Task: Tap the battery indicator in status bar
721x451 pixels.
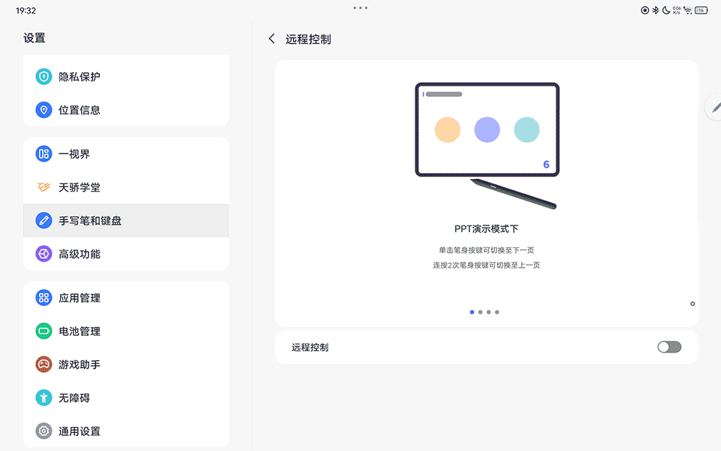Action: pos(701,11)
